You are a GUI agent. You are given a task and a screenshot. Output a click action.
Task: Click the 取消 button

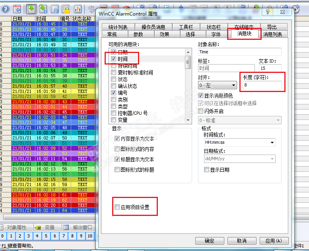tap(242, 241)
